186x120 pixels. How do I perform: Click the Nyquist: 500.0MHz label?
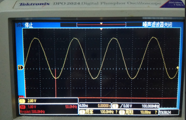[x=32, y=112]
